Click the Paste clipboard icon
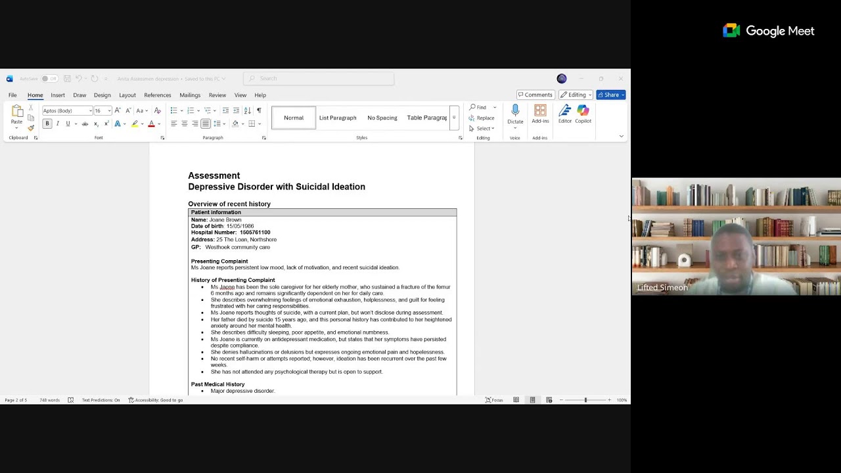Image resolution: width=841 pixels, height=473 pixels. 16,110
